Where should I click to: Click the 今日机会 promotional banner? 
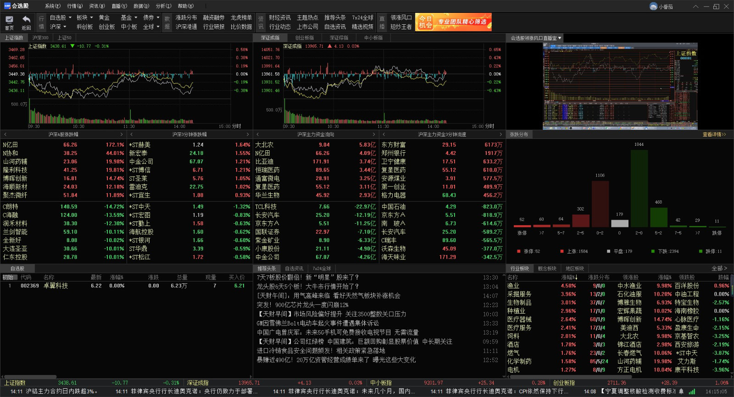tap(453, 22)
